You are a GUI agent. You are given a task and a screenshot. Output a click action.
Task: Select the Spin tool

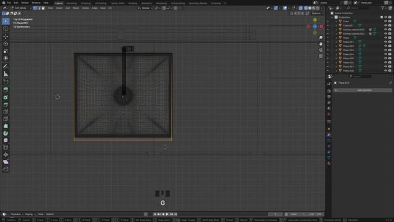click(6, 133)
